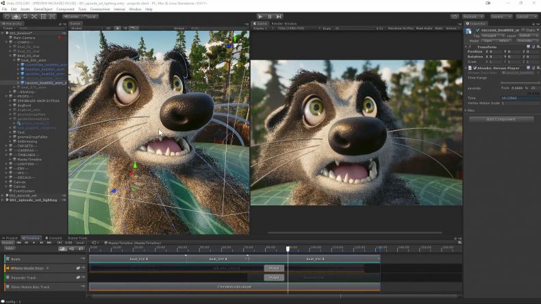541x304 pixels.
Task: Open the Assets menu
Action: click(25, 10)
